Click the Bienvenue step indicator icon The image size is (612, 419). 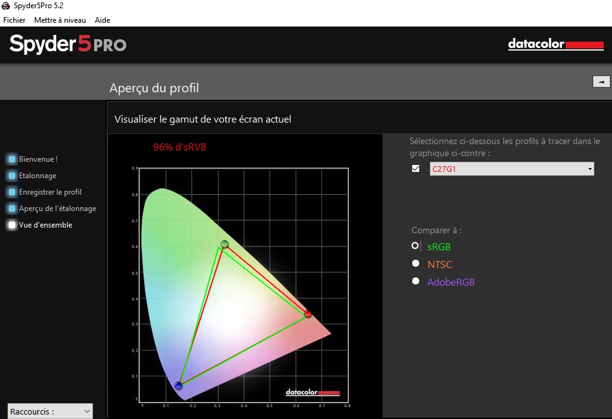[12, 159]
